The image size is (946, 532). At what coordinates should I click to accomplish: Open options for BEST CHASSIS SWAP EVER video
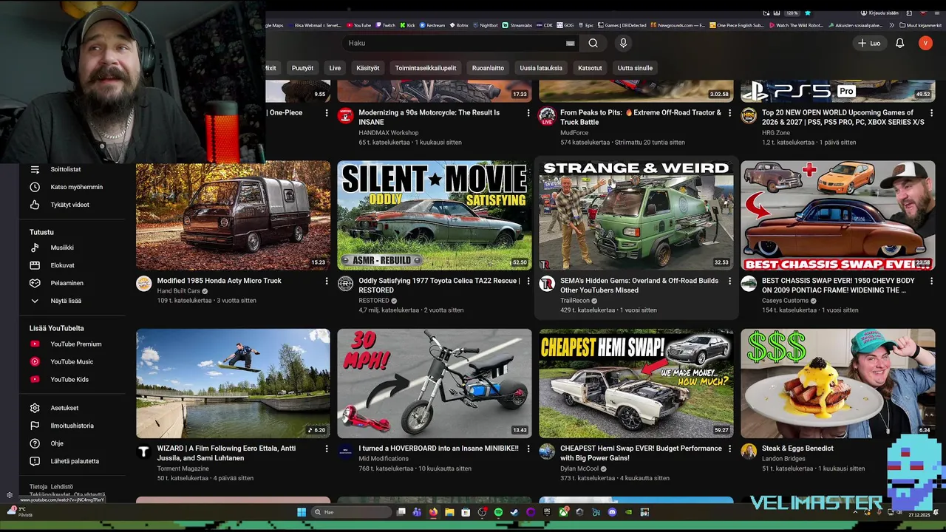point(931,281)
